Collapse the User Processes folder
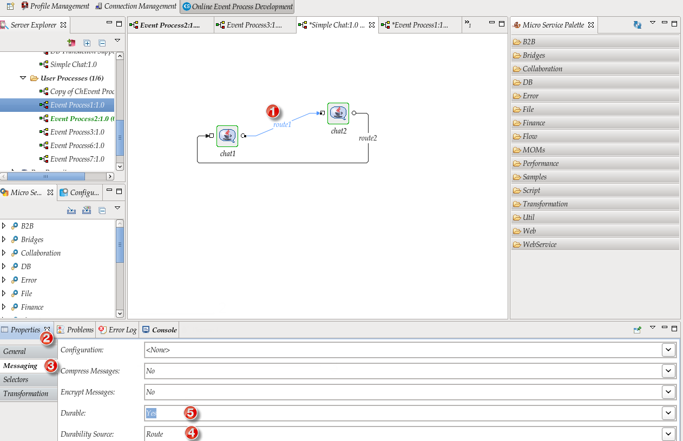The height and width of the screenshot is (441, 683). 23,78
